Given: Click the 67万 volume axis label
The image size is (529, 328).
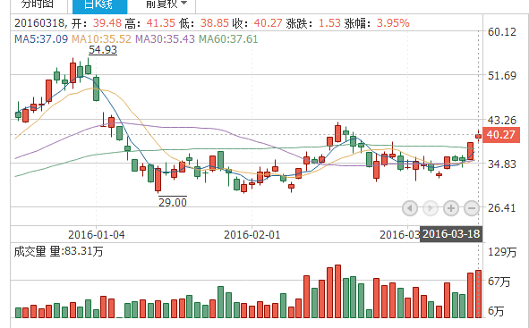Looking at the screenshot, I should tap(499, 282).
